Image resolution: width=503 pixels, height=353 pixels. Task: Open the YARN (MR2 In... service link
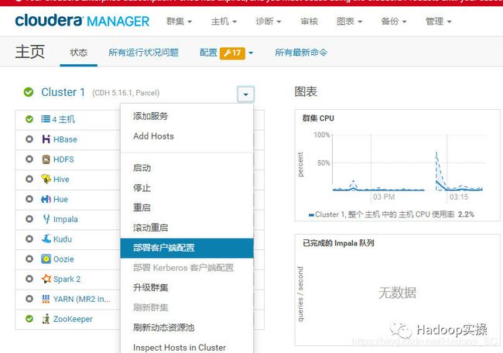pos(82,299)
